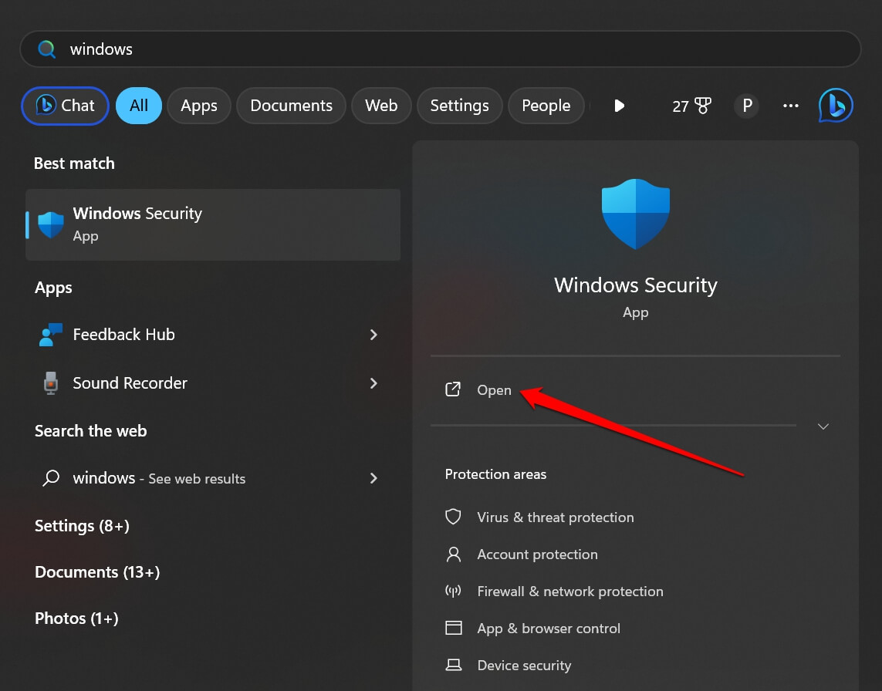Open the Windows Security app
Viewport: 882px width, 691px height.
click(x=137, y=224)
